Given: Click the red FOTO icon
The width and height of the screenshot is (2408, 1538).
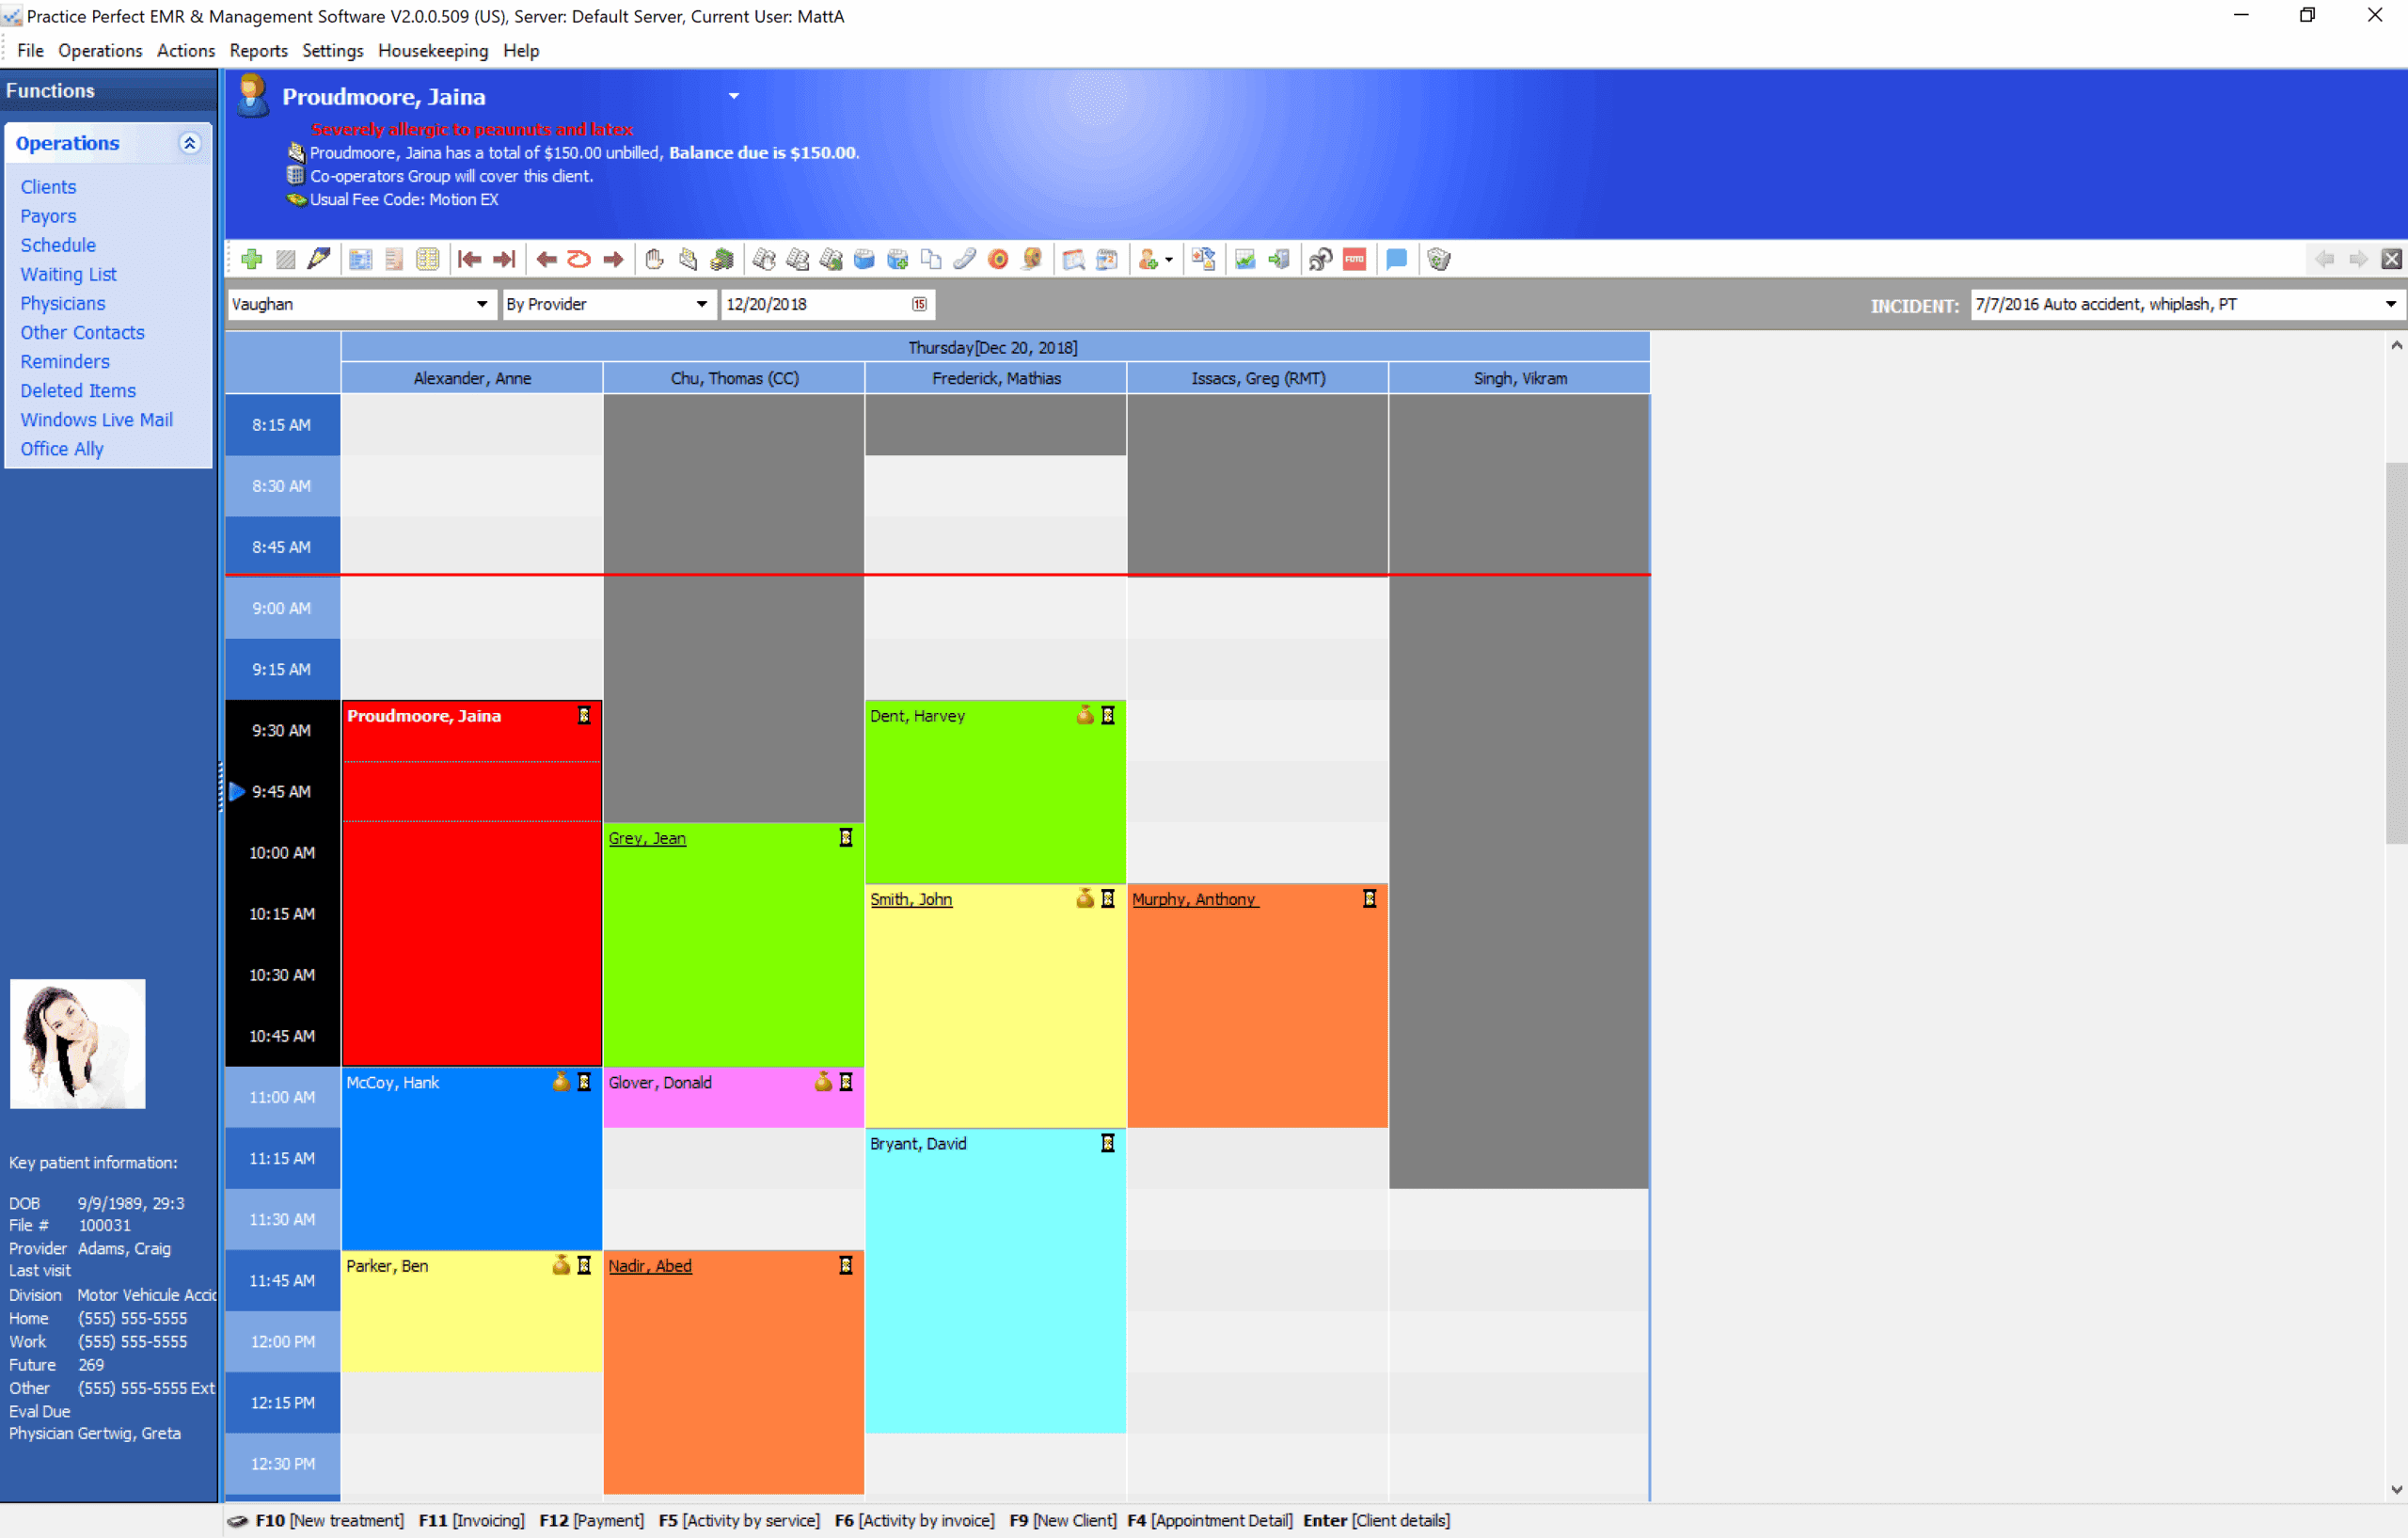Looking at the screenshot, I should tap(1354, 260).
